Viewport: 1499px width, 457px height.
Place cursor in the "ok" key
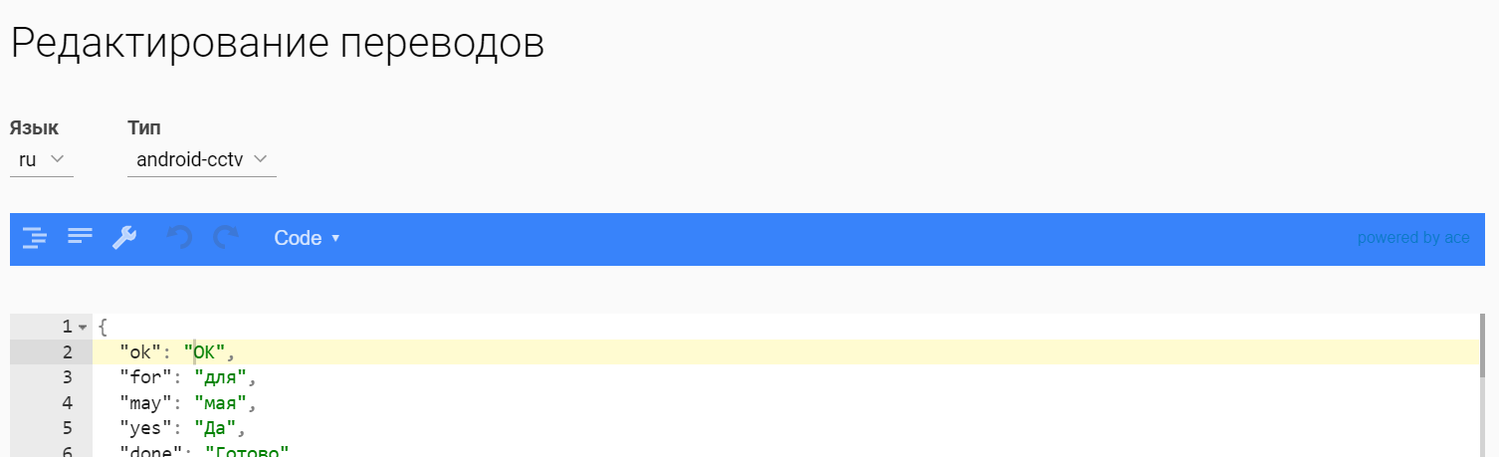[x=140, y=351]
